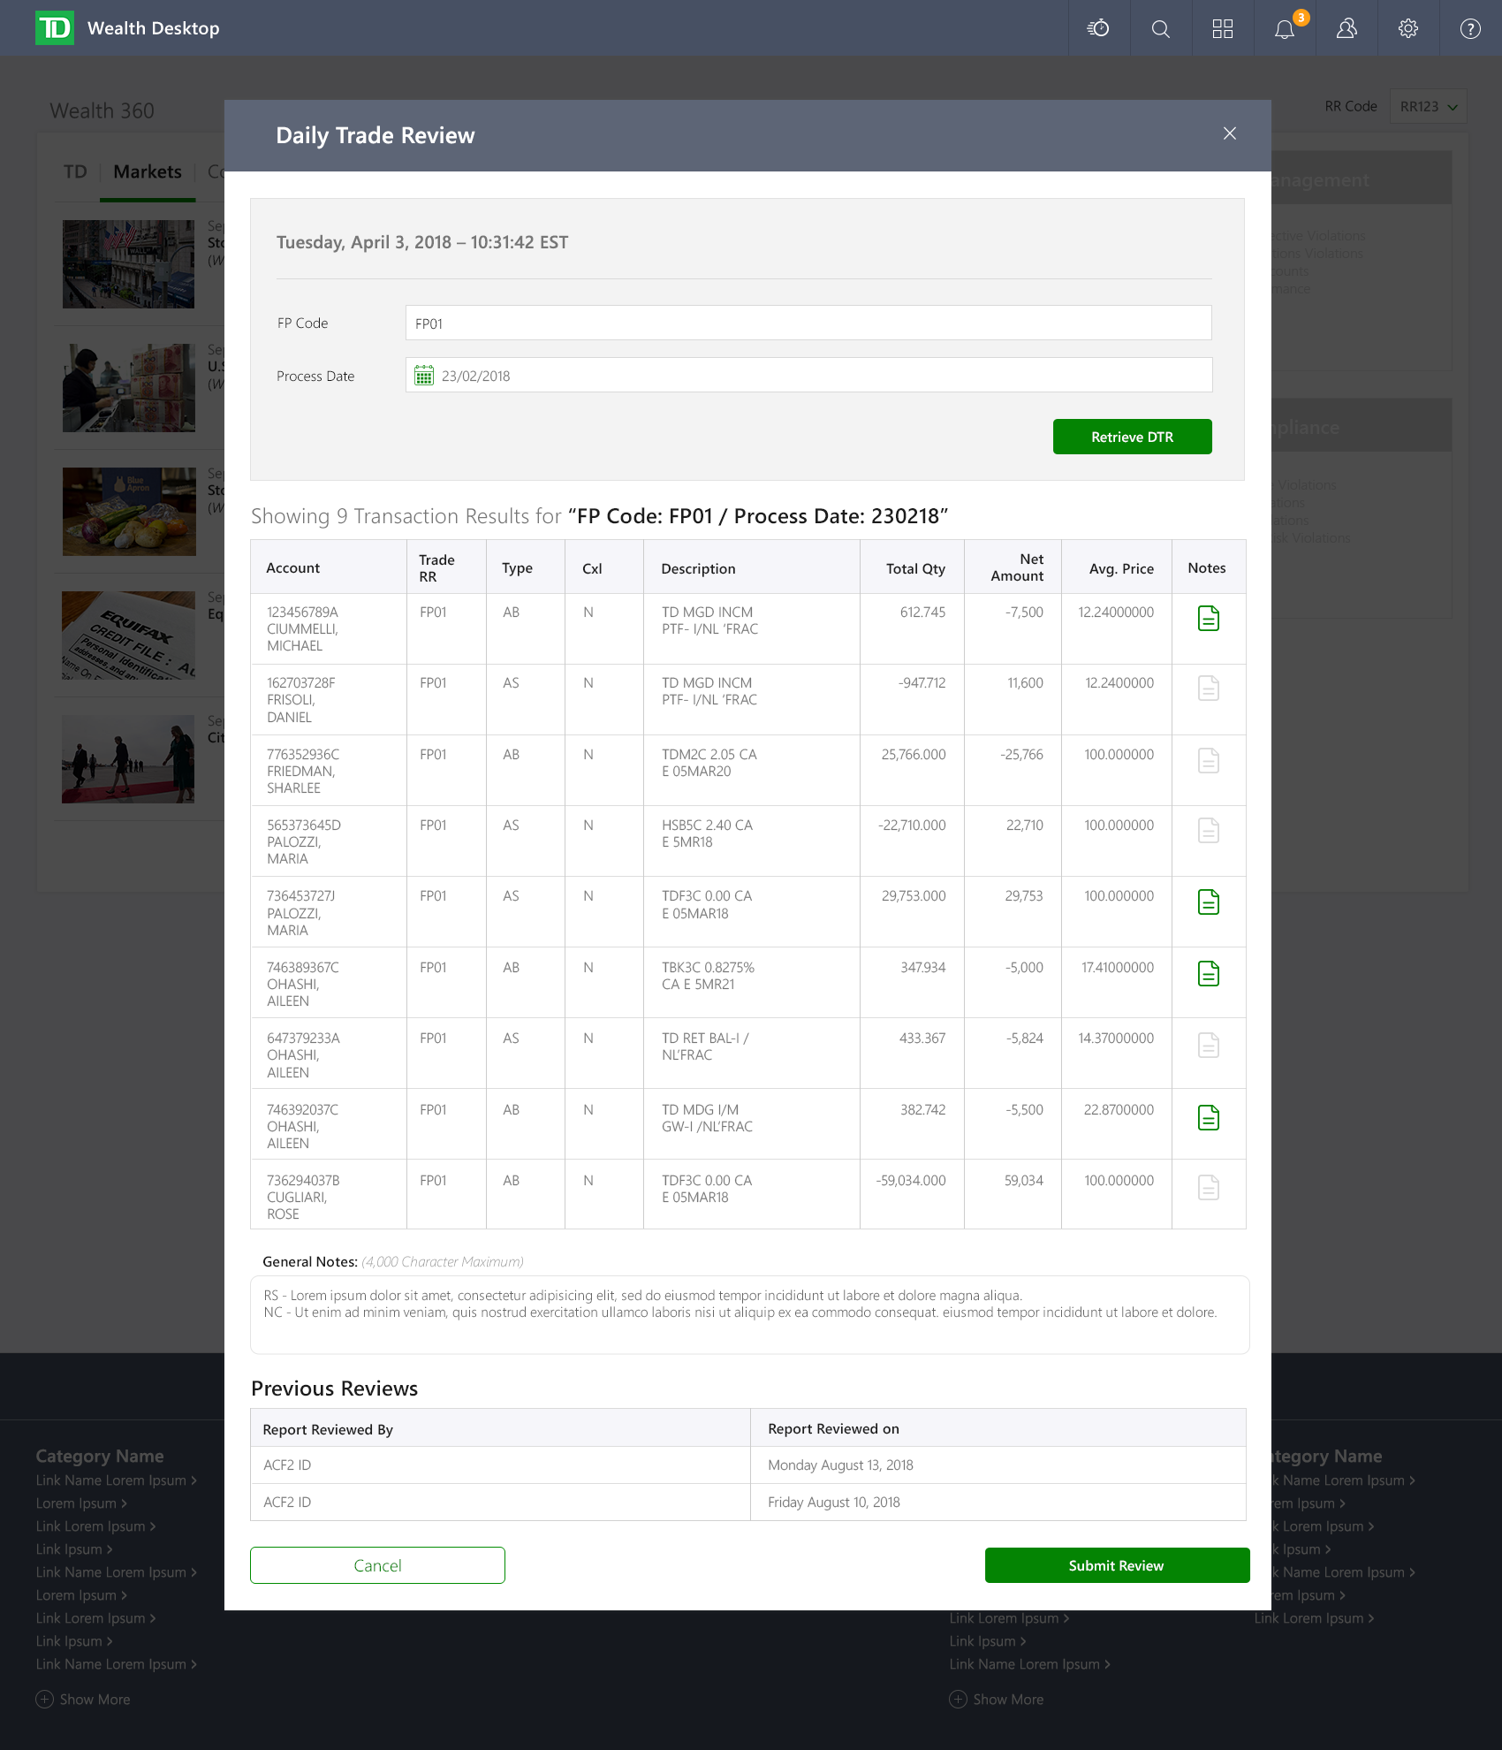Open the RR Code RR123 dropdown

[x=1428, y=106]
